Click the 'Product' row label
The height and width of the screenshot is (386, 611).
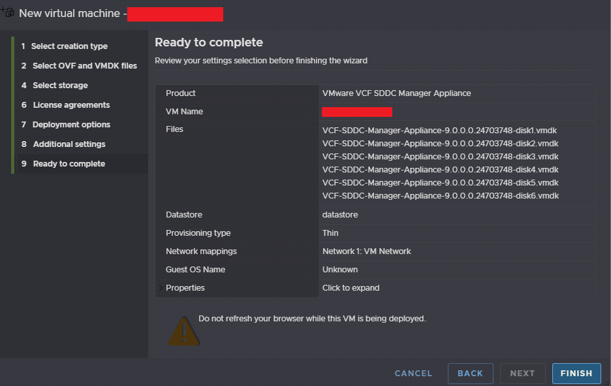pyautogui.click(x=180, y=93)
